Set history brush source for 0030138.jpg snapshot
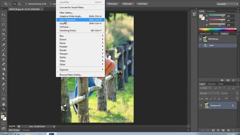Viewport: 240px width, 135px height. 200,39
